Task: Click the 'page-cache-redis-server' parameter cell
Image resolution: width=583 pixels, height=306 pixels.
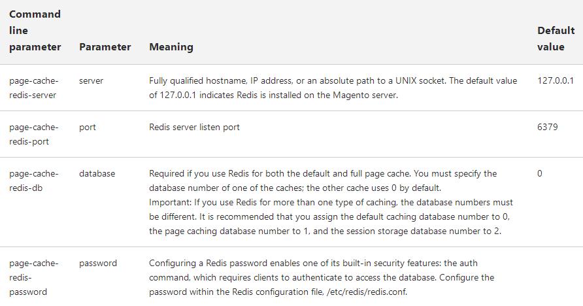Action: tap(33, 88)
